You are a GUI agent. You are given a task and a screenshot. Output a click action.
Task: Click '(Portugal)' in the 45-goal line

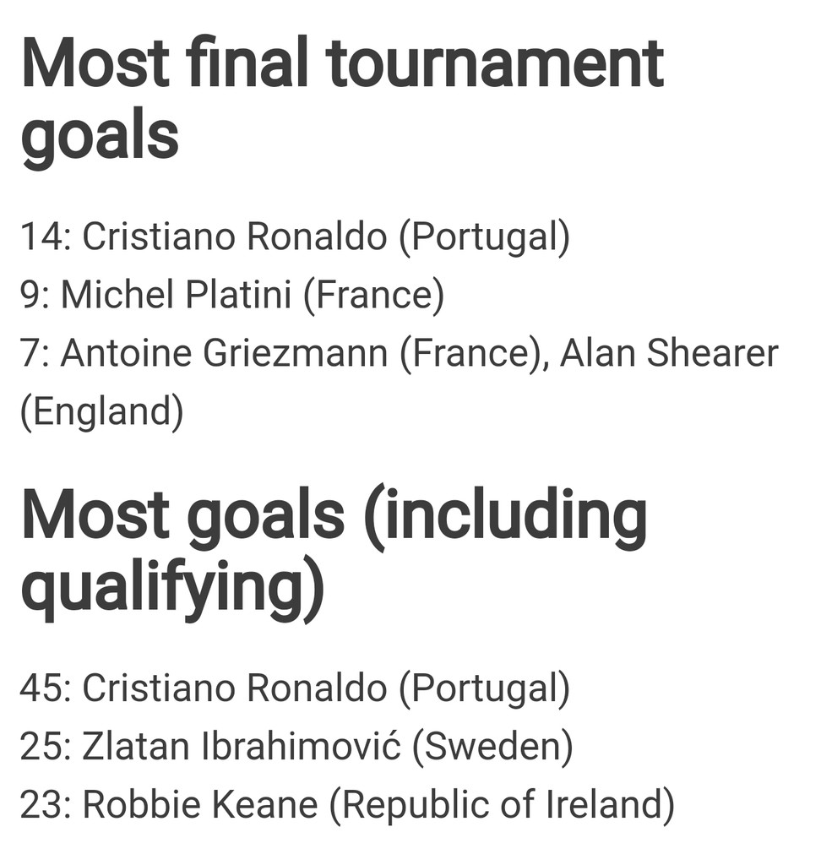coord(484,689)
